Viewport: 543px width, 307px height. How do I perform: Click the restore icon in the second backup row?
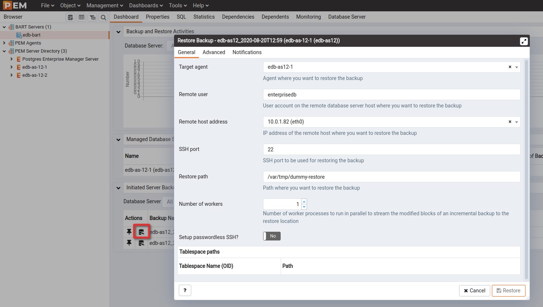(141, 243)
